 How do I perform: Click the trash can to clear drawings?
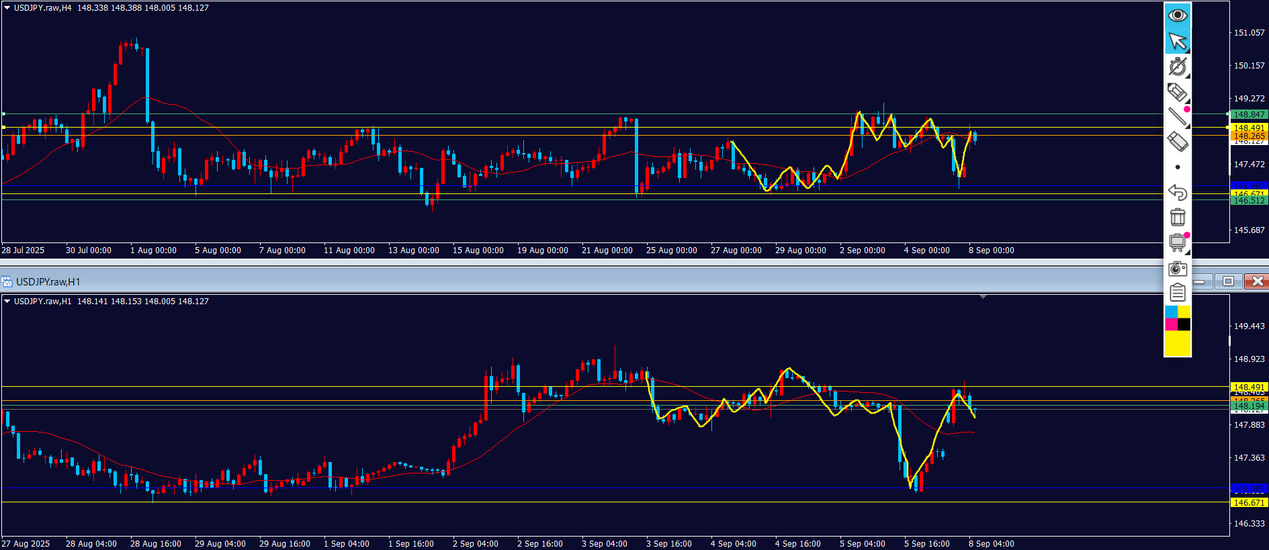(1177, 218)
